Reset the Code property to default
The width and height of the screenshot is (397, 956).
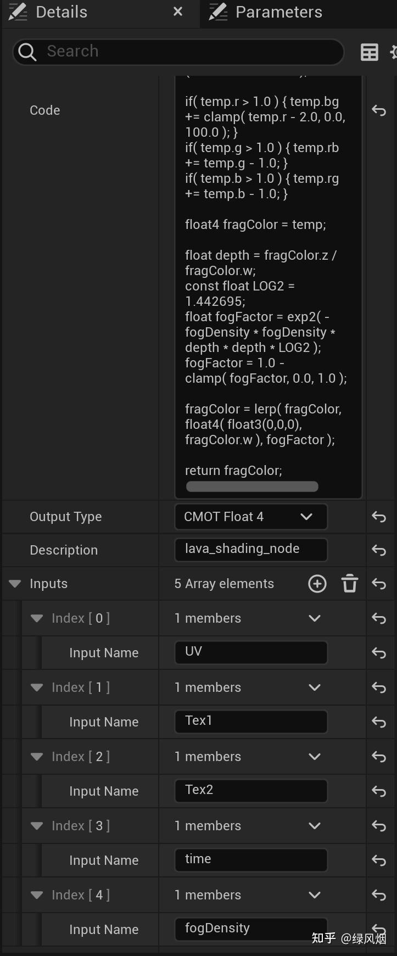tap(379, 110)
